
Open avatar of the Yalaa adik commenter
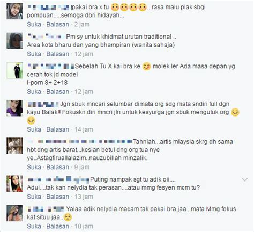(15, 213)
